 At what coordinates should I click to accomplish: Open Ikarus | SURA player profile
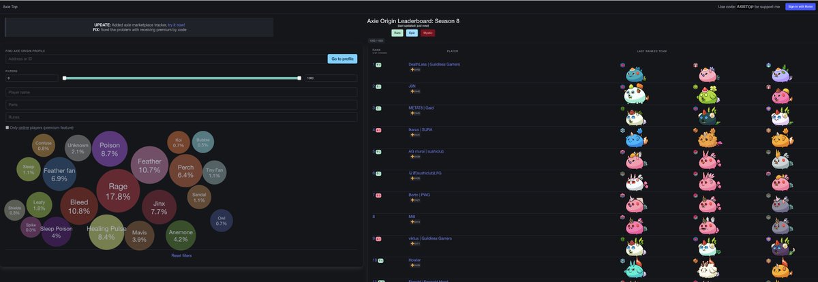point(421,129)
